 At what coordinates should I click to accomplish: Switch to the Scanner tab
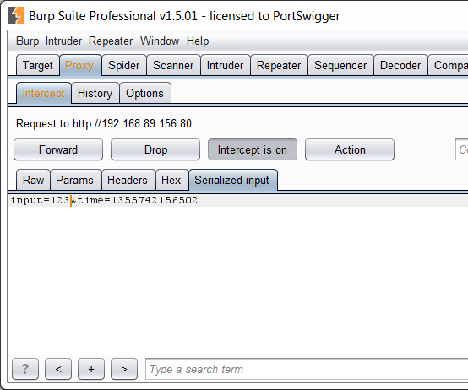pos(173,65)
